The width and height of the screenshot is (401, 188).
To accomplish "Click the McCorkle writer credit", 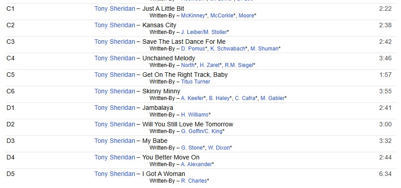I will tap(222, 16).
